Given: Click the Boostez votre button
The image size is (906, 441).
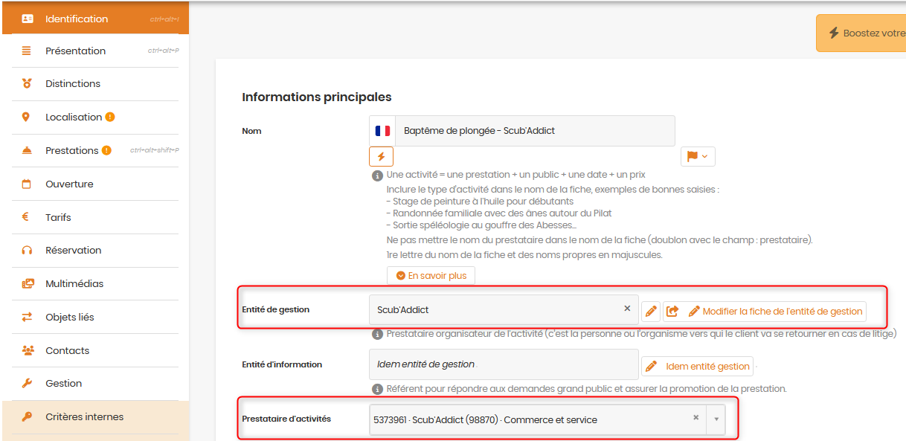Looking at the screenshot, I should point(861,33).
